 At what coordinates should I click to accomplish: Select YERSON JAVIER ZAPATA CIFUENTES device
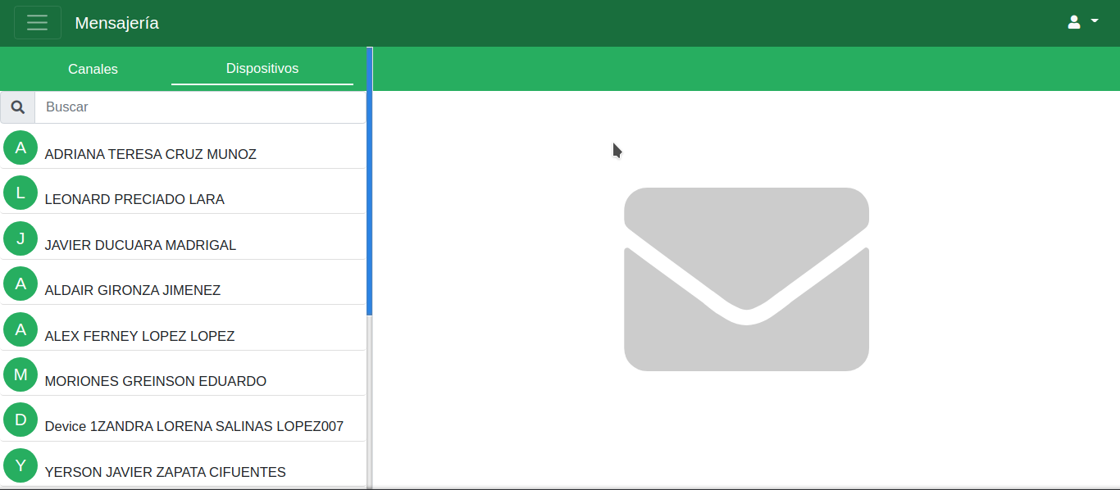coord(165,472)
